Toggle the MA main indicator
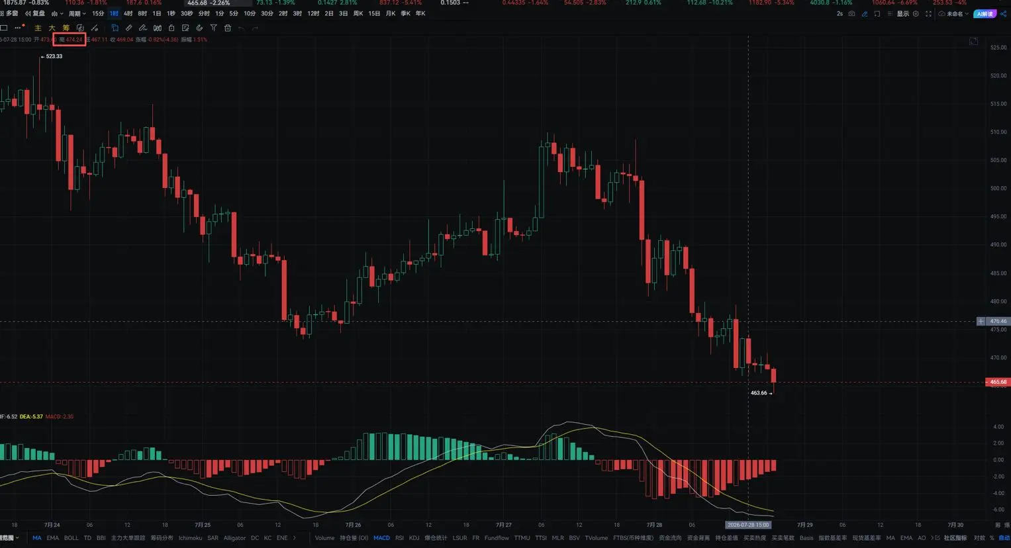 click(x=36, y=538)
